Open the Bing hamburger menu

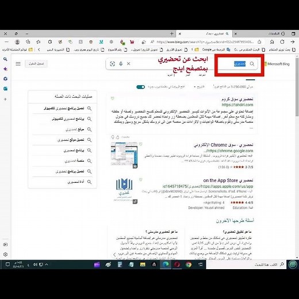pyautogui.click(x=18, y=64)
